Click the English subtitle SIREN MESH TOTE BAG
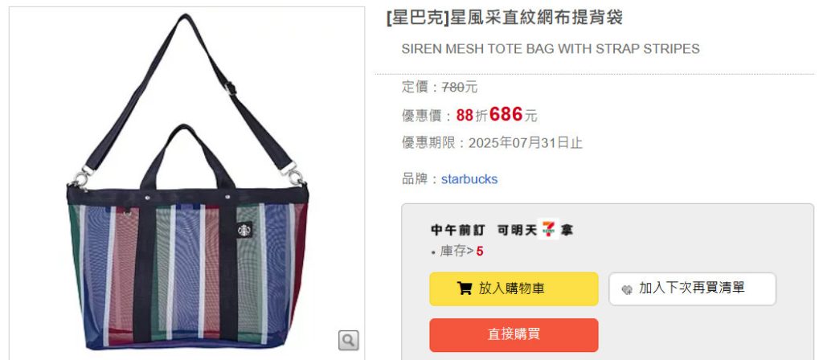The height and width of the screenshot is (360, 823). pos(551,49)
